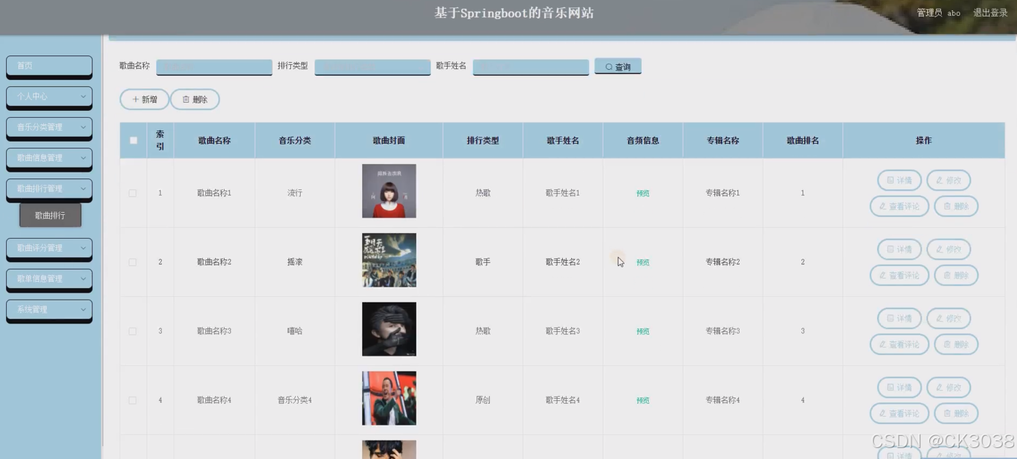Screen dimensions: 1017x459
Task: Click the 音乐分类 column header
Action: [294, 141]
